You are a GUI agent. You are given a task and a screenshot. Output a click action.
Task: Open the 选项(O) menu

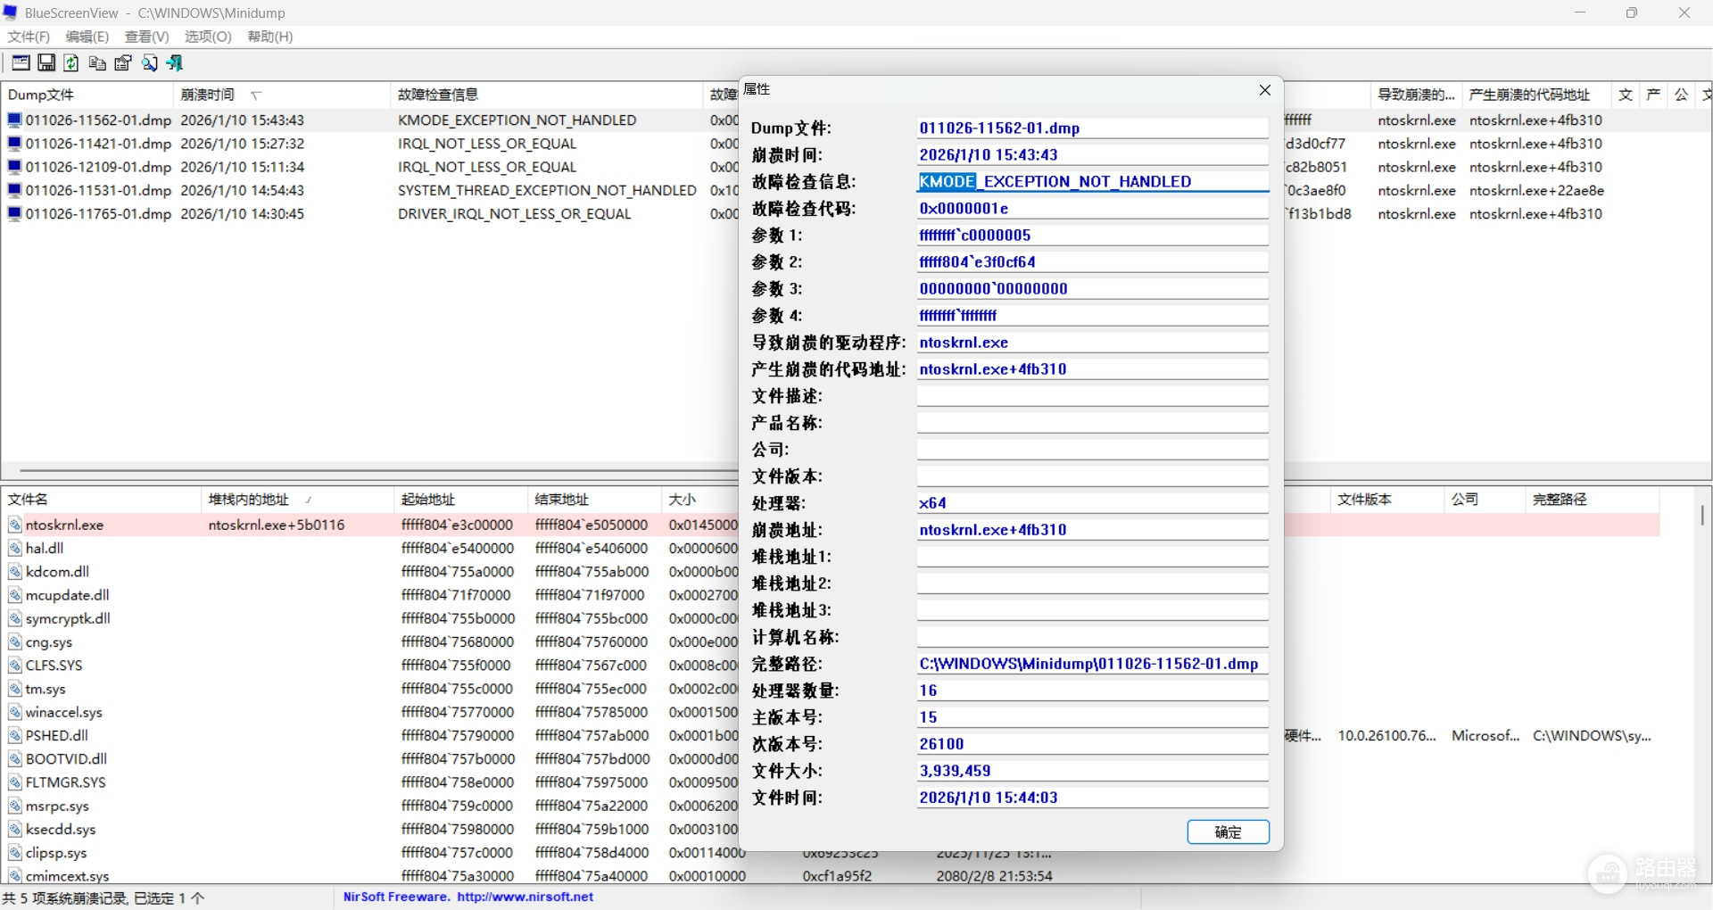click(x=208, y=37)
